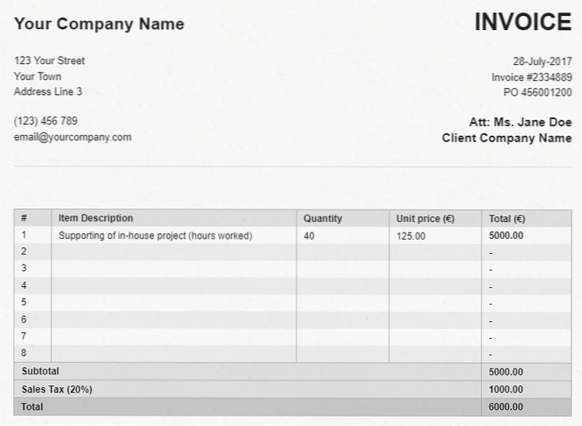Click the email@yourcompany.com address
Image resolution: width=582 pixels, height=426 pixels.
click(73, 137)
